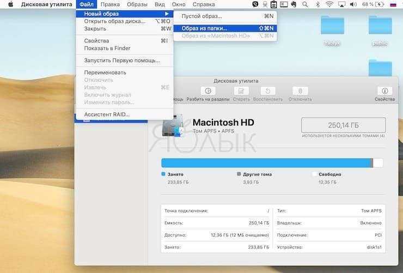Click the Viber icon in the menu bar
This screenshot has height=273, width=403.
[255, 4]
